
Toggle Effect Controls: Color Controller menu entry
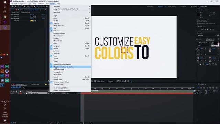tap(70, 67)
